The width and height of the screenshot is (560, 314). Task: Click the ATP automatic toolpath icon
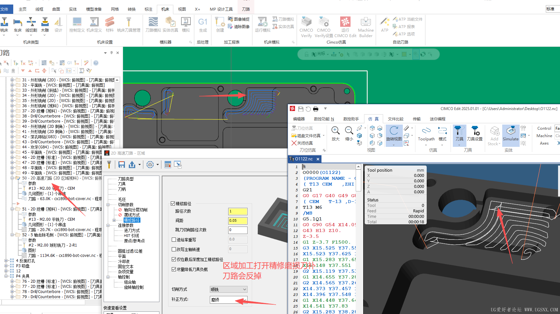(385, 25)
